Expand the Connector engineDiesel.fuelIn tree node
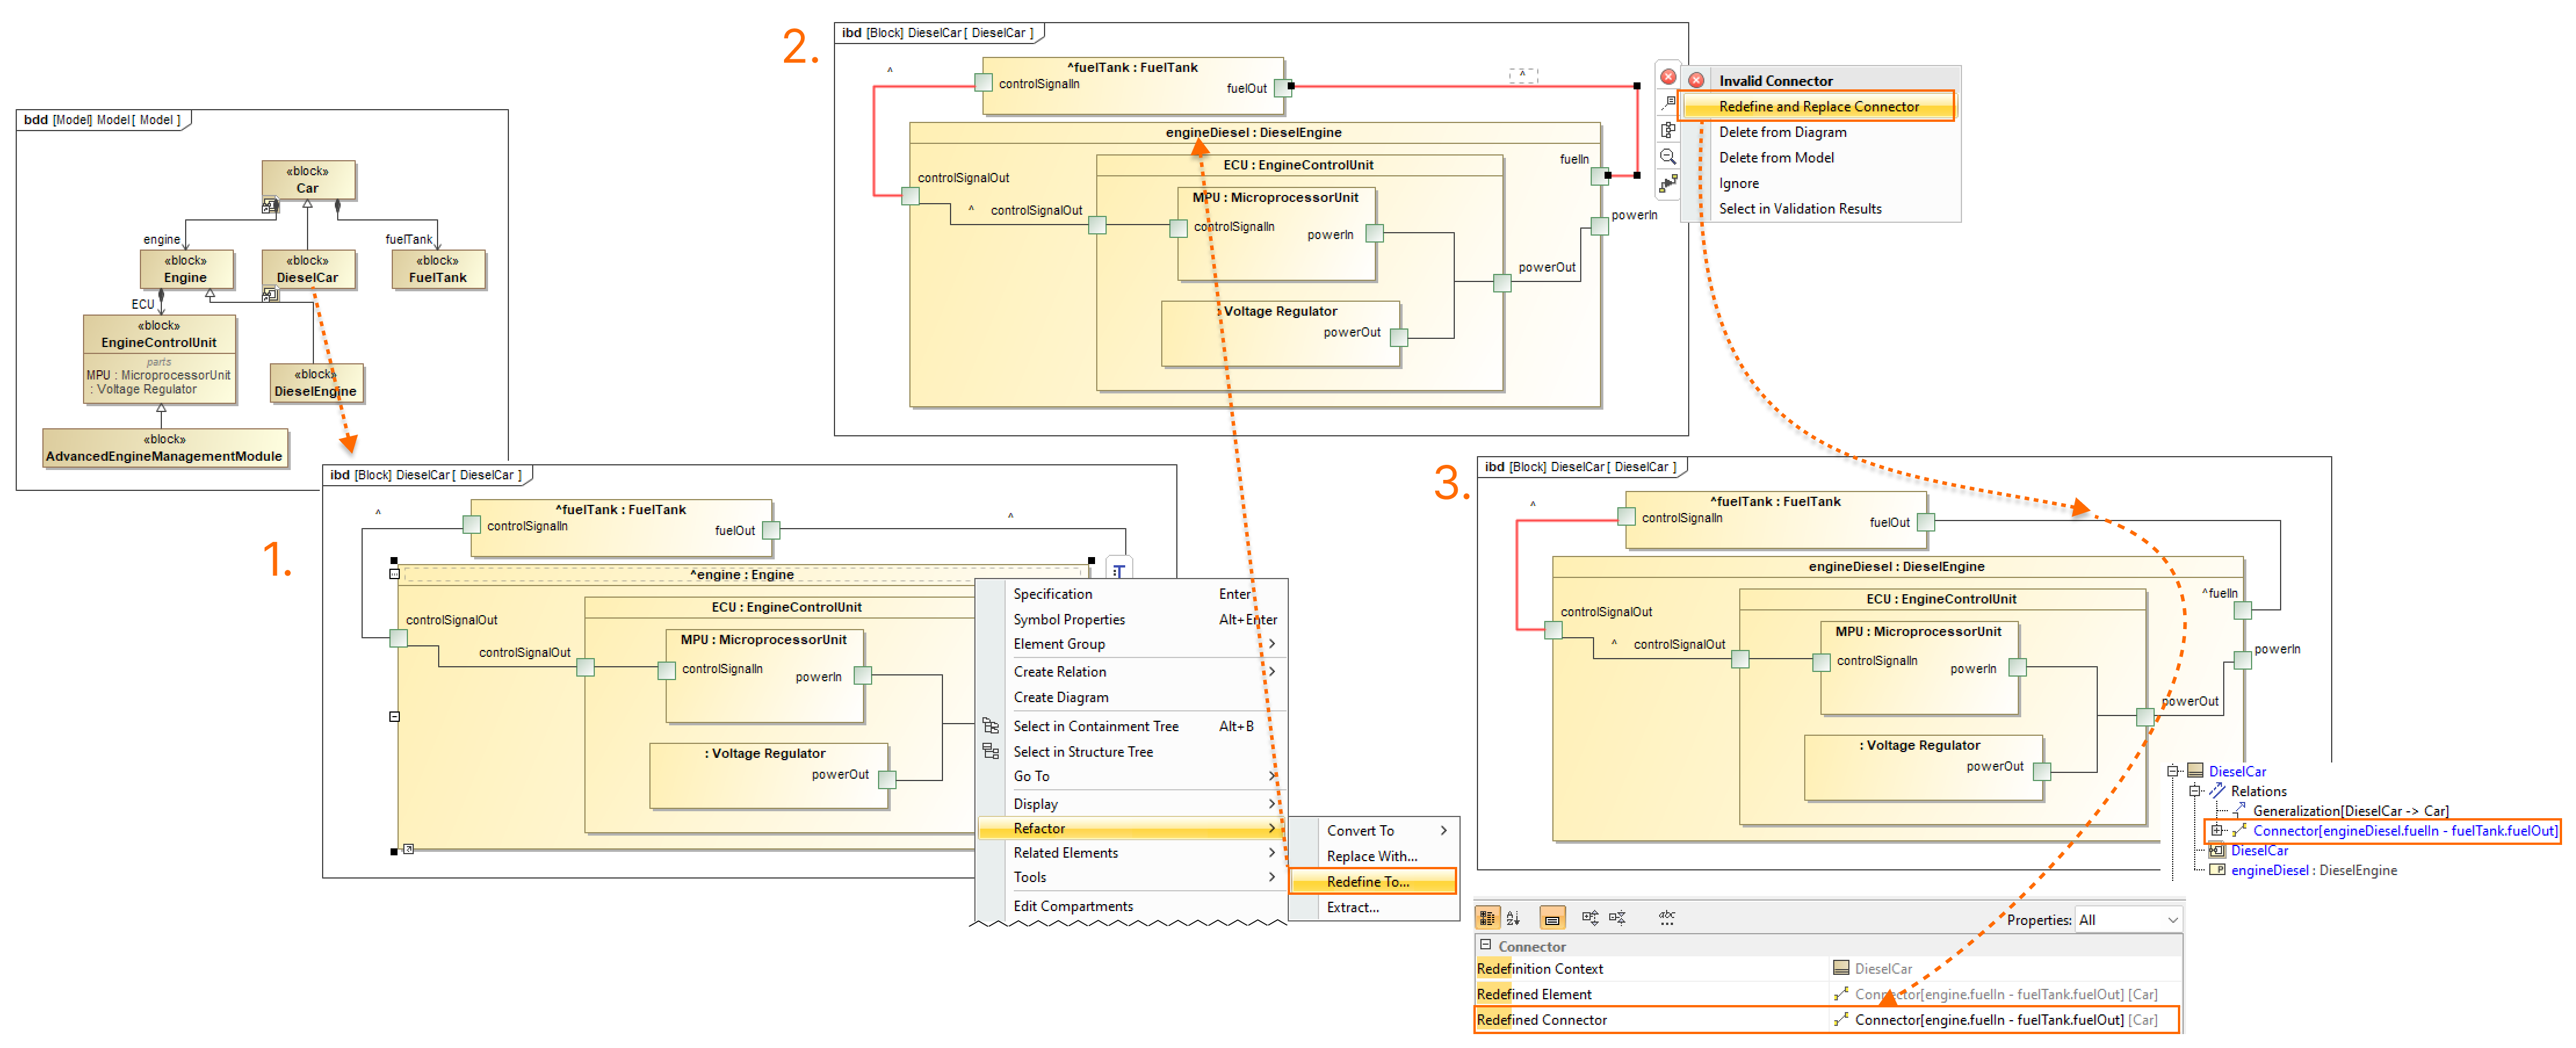Image resolution: width=2576 pixels, height=1048 pixels. pyautogui.click(x=2216, y=830)
